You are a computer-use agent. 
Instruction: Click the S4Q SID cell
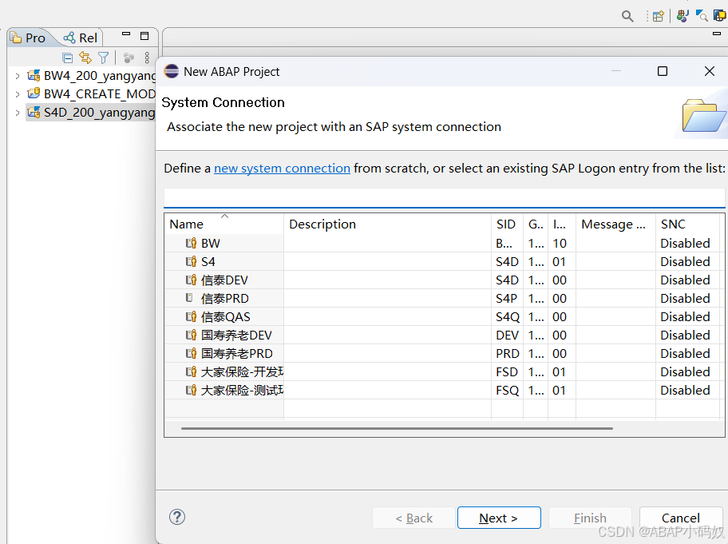[508, 317]
